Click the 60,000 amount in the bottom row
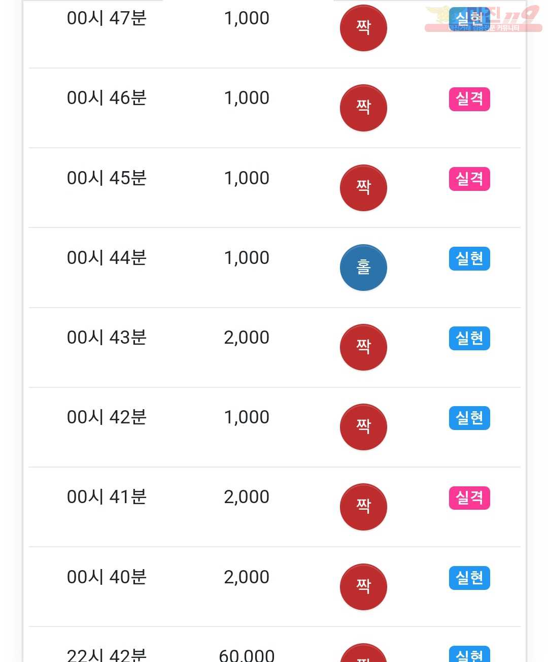The height and width of the screenshot is (662, 548). point(247,655)
